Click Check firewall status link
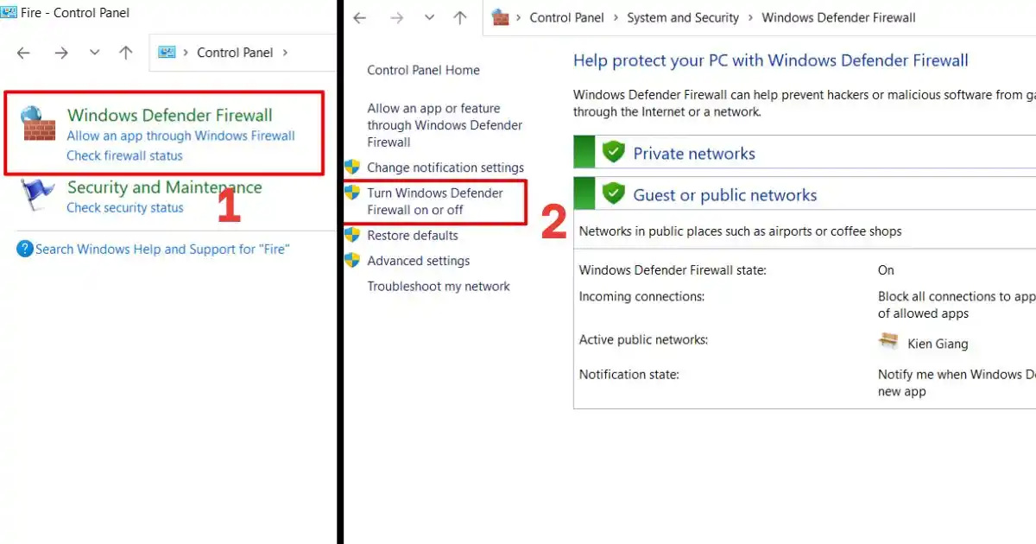Screen dimensions: 1036x544 [x=124, y=156]
